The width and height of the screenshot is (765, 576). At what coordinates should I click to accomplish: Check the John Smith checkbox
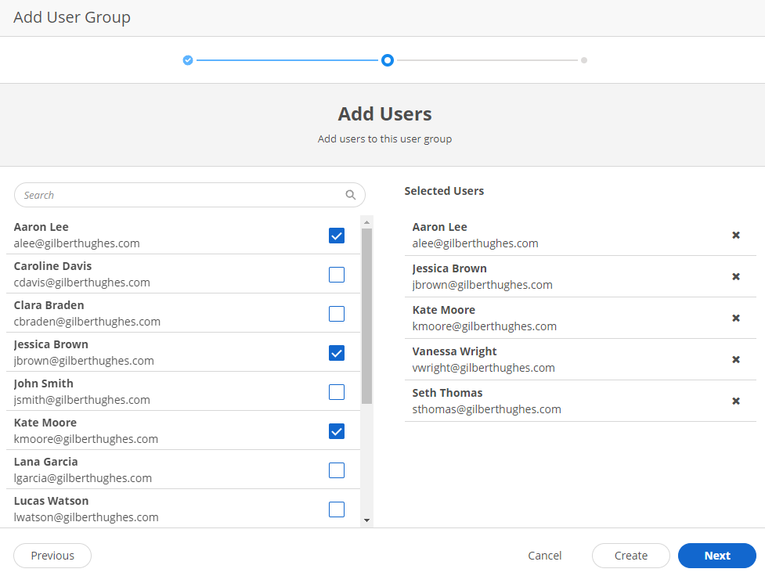(337, 392)
